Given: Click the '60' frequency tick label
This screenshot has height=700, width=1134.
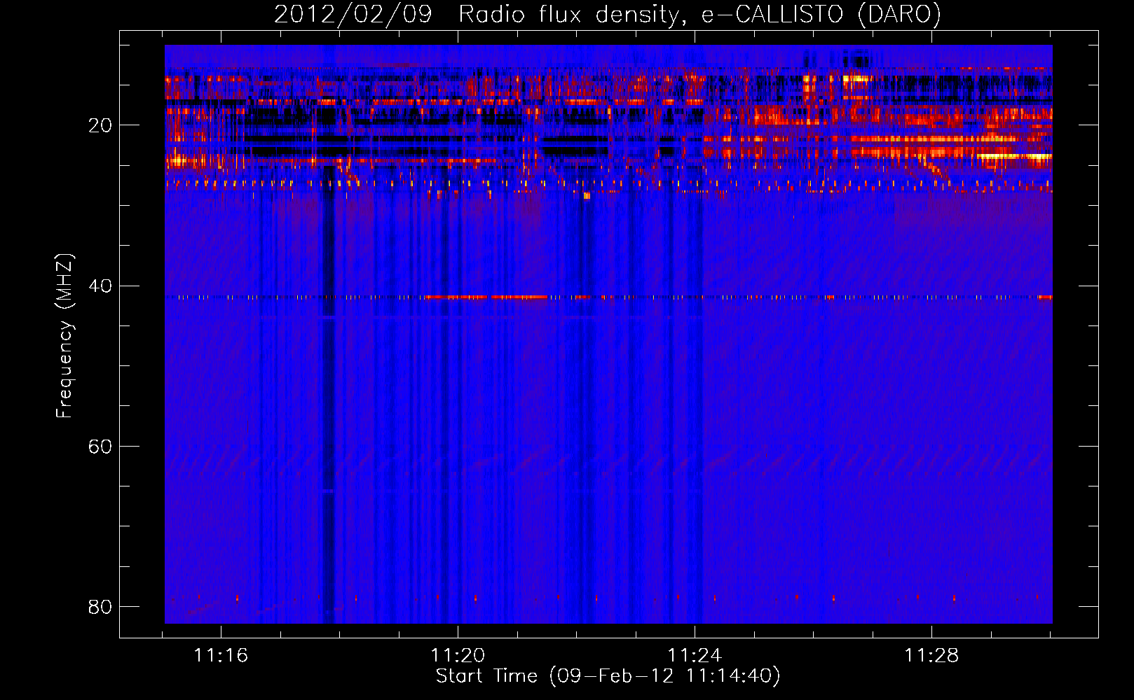Looking at the screenshot, I should pyautogui.click(x=100, y=447).
